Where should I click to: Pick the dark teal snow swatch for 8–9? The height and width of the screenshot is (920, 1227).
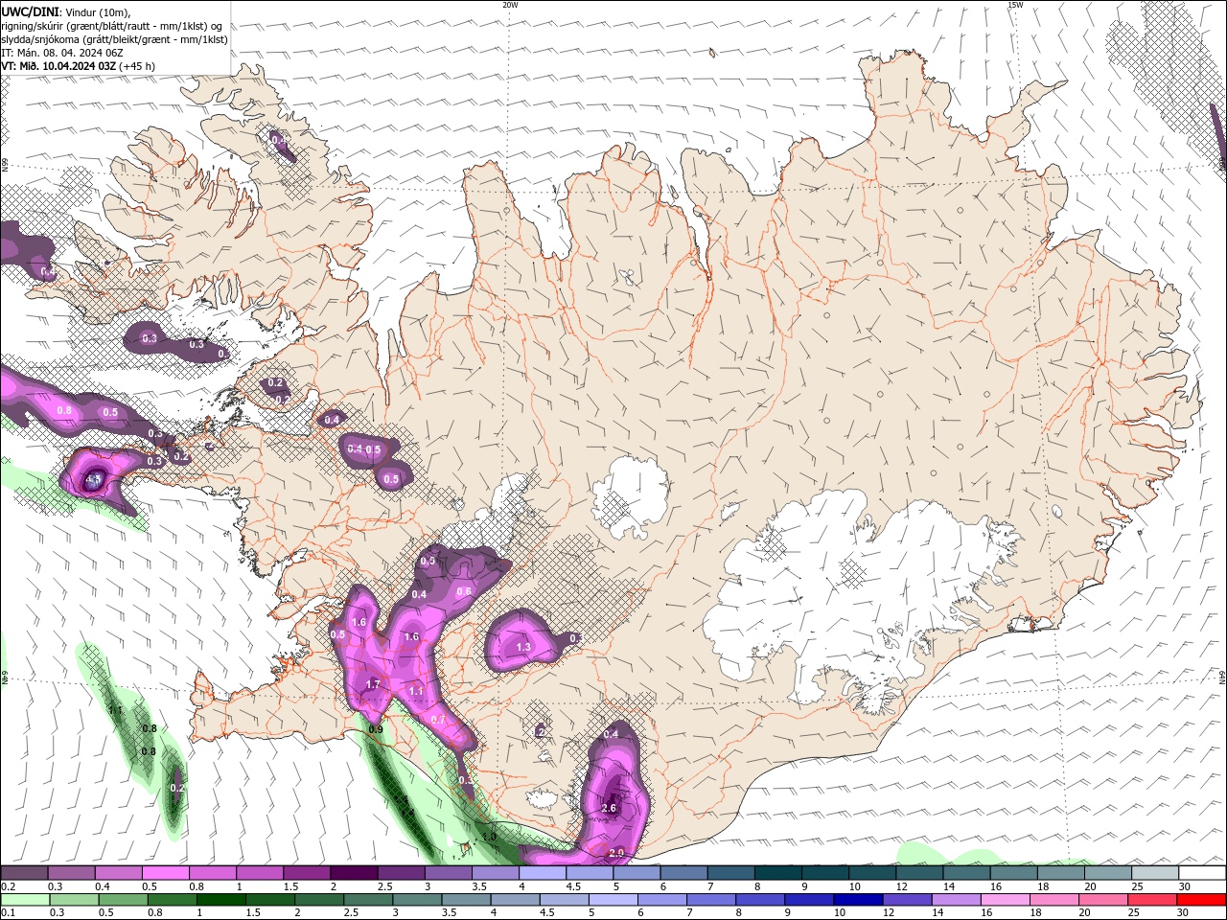(776, 873)
